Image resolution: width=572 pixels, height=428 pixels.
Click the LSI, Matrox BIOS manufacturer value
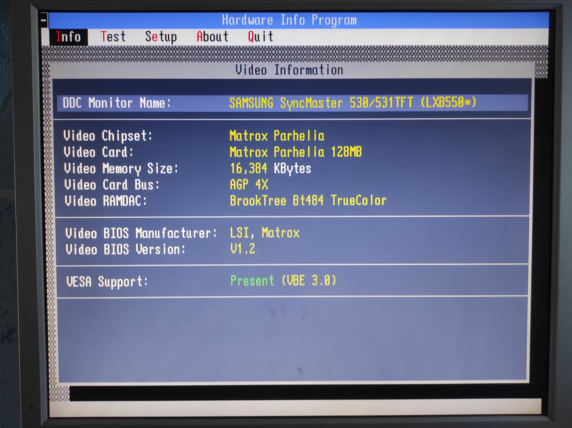(x=264, y=233)
